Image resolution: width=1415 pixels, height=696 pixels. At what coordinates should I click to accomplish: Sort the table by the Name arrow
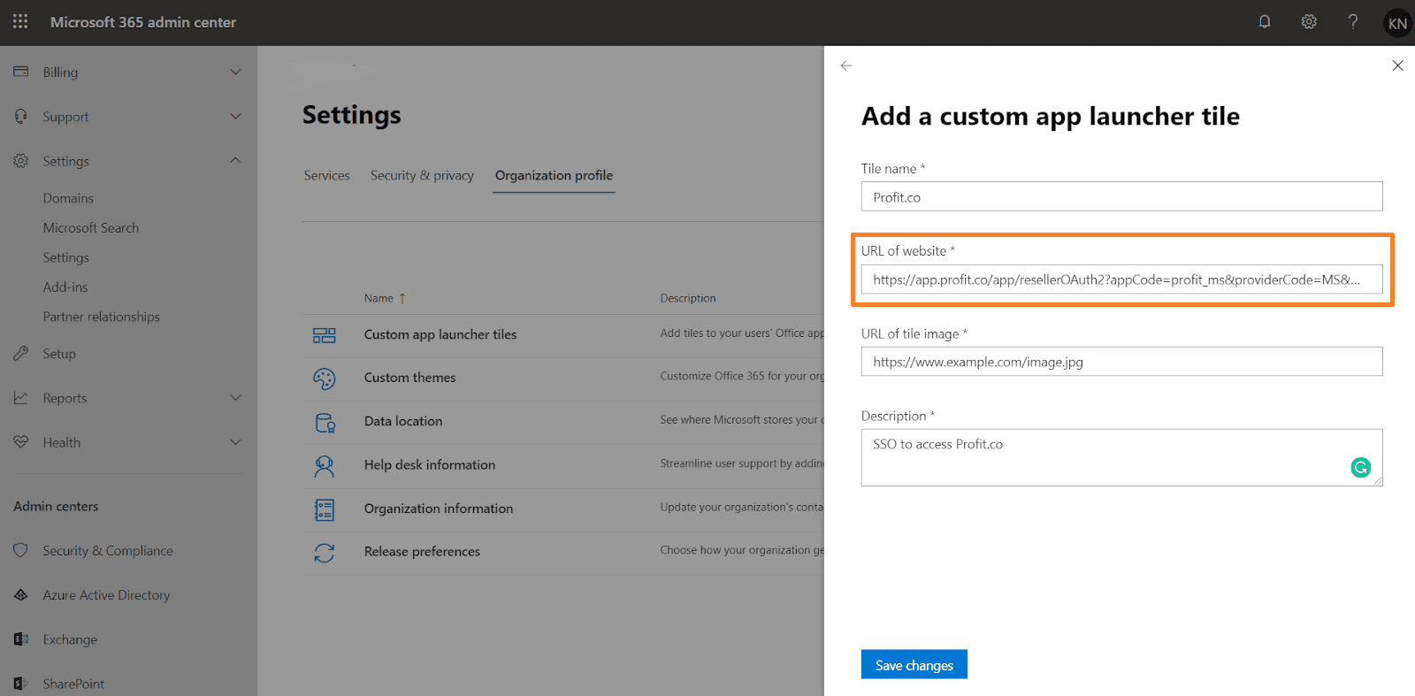point(402,299)
